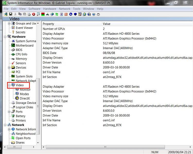Screen dimensions: 193x154
Task: Click tree panel scroll-down arrow
Action: (x=38, y=143)
